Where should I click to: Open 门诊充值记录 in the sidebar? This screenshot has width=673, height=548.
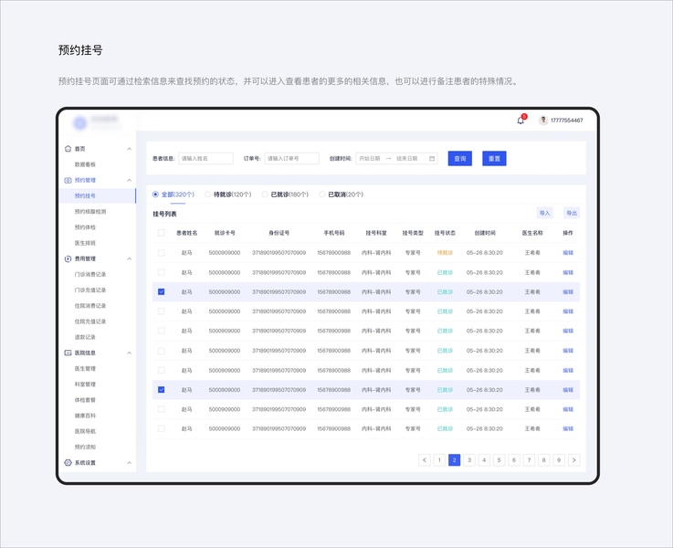(x=90, y=290)
